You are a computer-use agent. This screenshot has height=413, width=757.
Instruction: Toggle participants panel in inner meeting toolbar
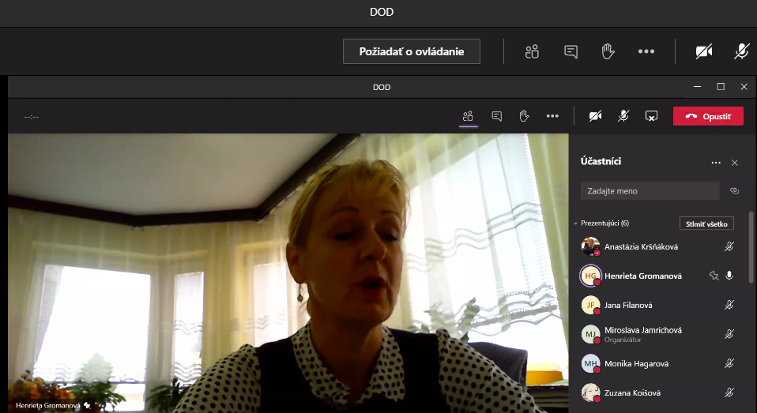pyautogui.click(x=468, y=116)
